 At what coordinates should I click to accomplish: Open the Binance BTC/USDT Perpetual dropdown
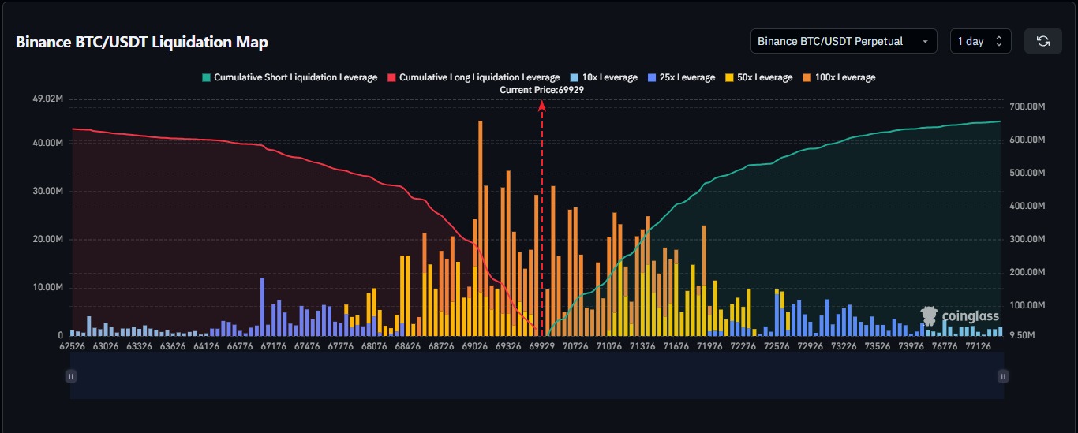pyautogui.click(x=843, y=41)
